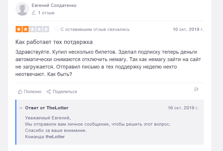The image size is (223, 151).
Task: Click the pencil review count icon
Action: pyautogui.click(x=34, y=13)
